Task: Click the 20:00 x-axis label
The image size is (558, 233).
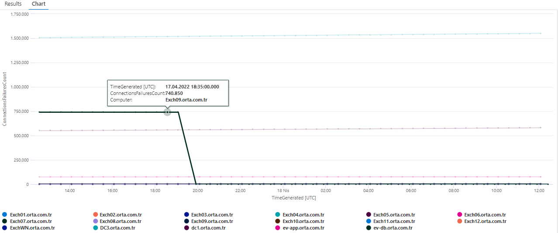Action: click(x=197, y=190)
